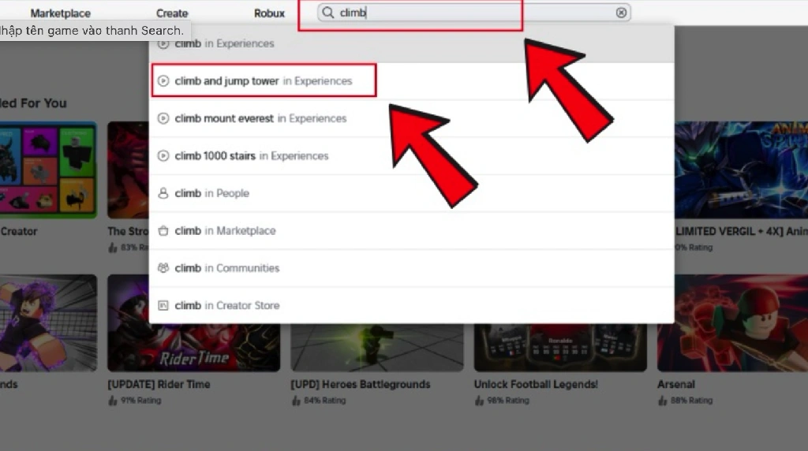This screenshot has height=451, width=808.
Task: Choose 'climb 1000 stairs' suggestion
Action: (411, 155)
